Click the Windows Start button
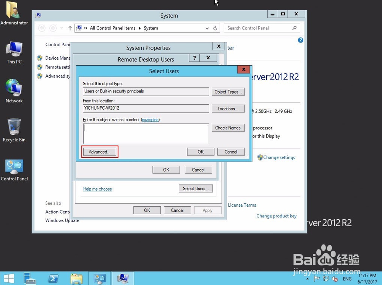Image resolution: width=382 pixels, height=285 pixels. [9, 279]
